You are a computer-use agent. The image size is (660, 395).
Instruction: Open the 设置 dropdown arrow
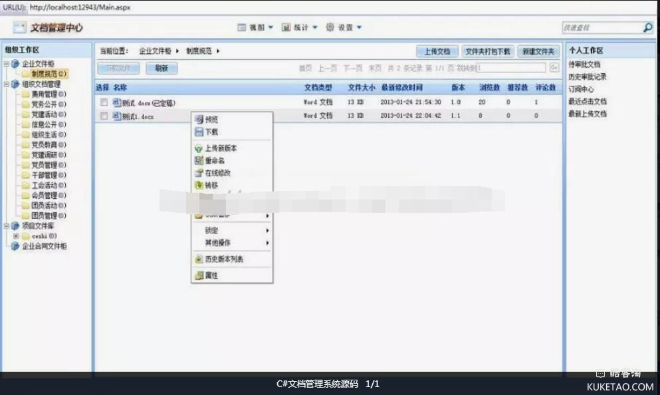click(359, 27)
